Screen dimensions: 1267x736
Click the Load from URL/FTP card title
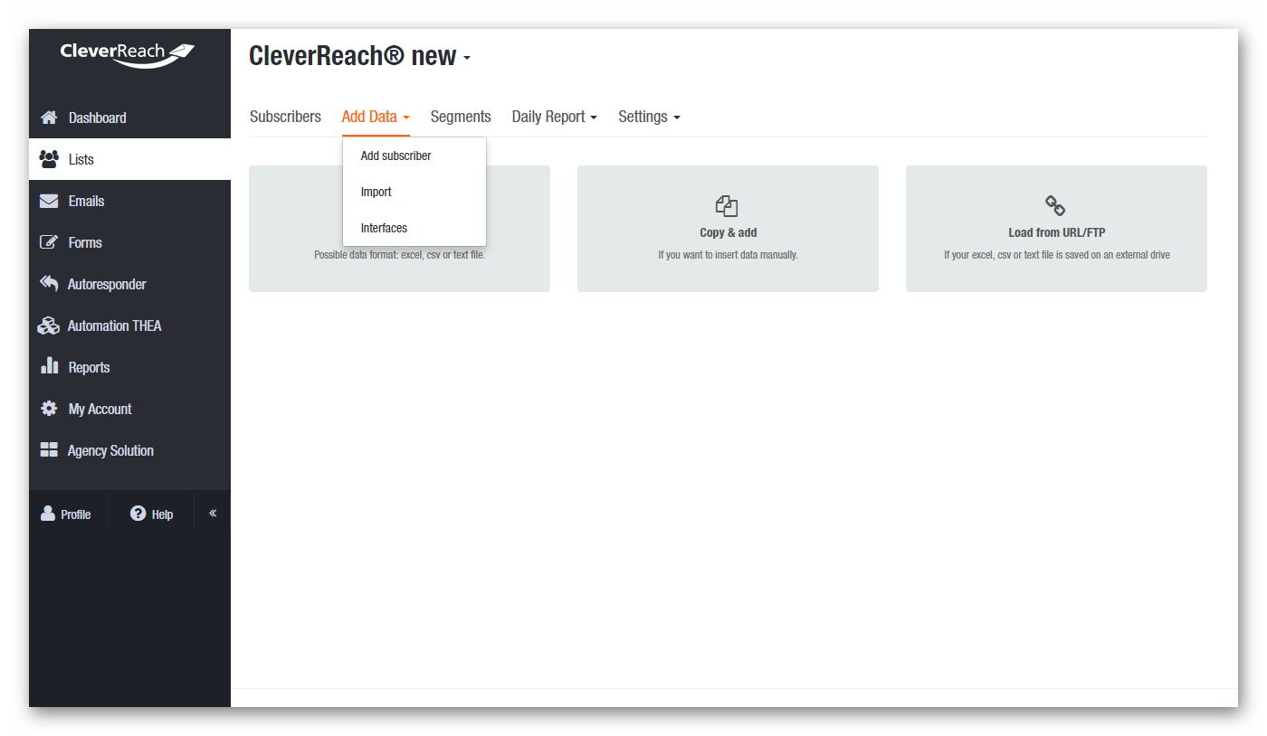click(1056, 232)
